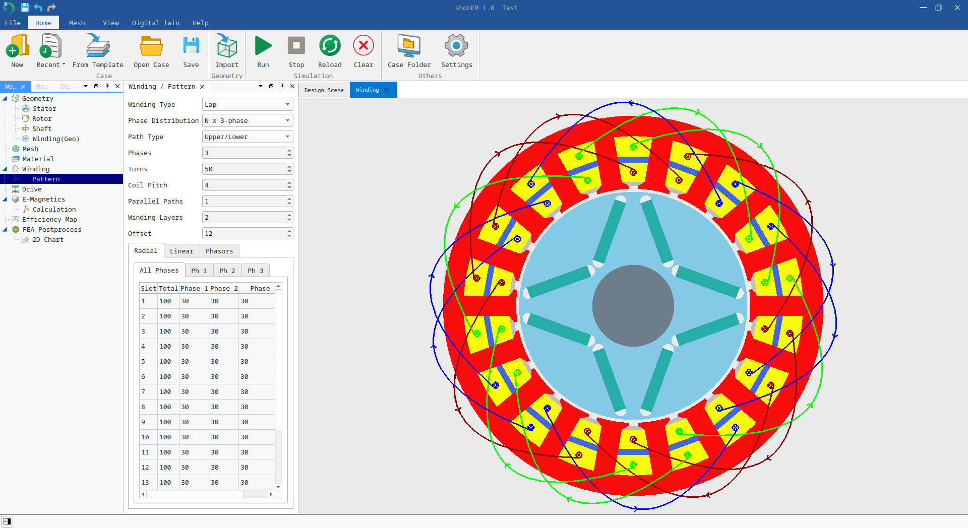
Task: Click the Turns value field
Action: click(x=244, y=169)
